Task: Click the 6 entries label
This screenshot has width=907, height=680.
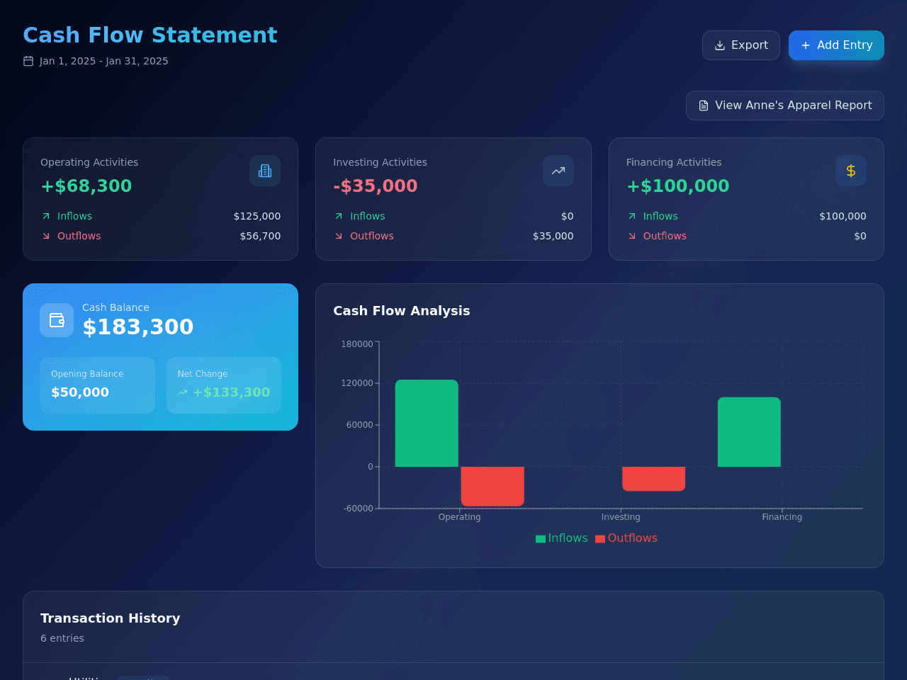Action: pos(62,638)
